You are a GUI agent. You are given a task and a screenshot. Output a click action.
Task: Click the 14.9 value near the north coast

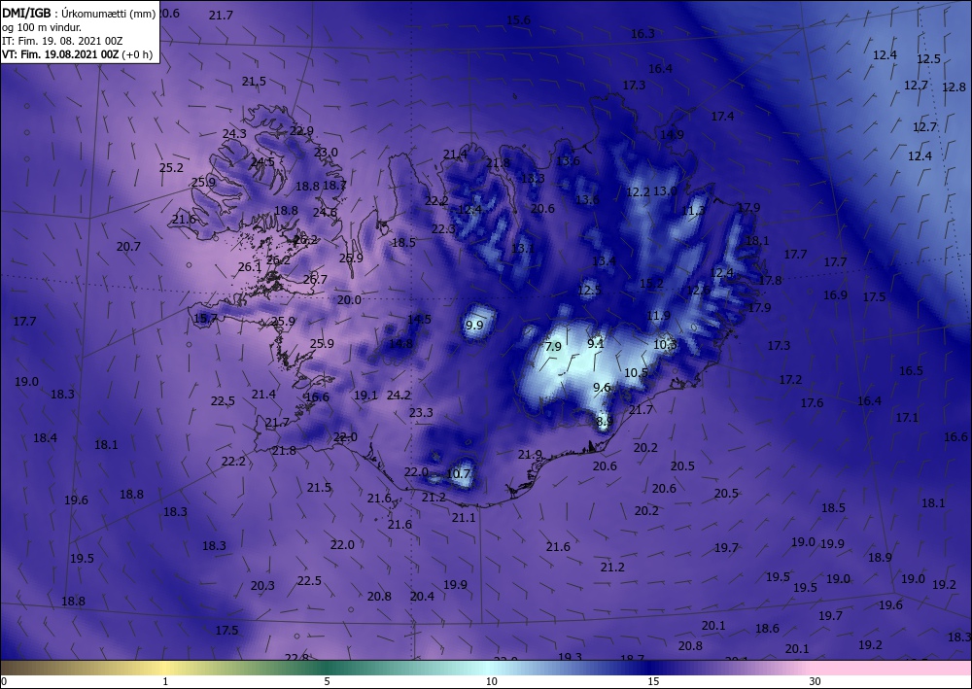[x=672, y=134]
